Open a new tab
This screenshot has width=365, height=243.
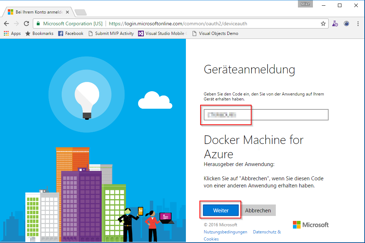[x=81, y=12]
